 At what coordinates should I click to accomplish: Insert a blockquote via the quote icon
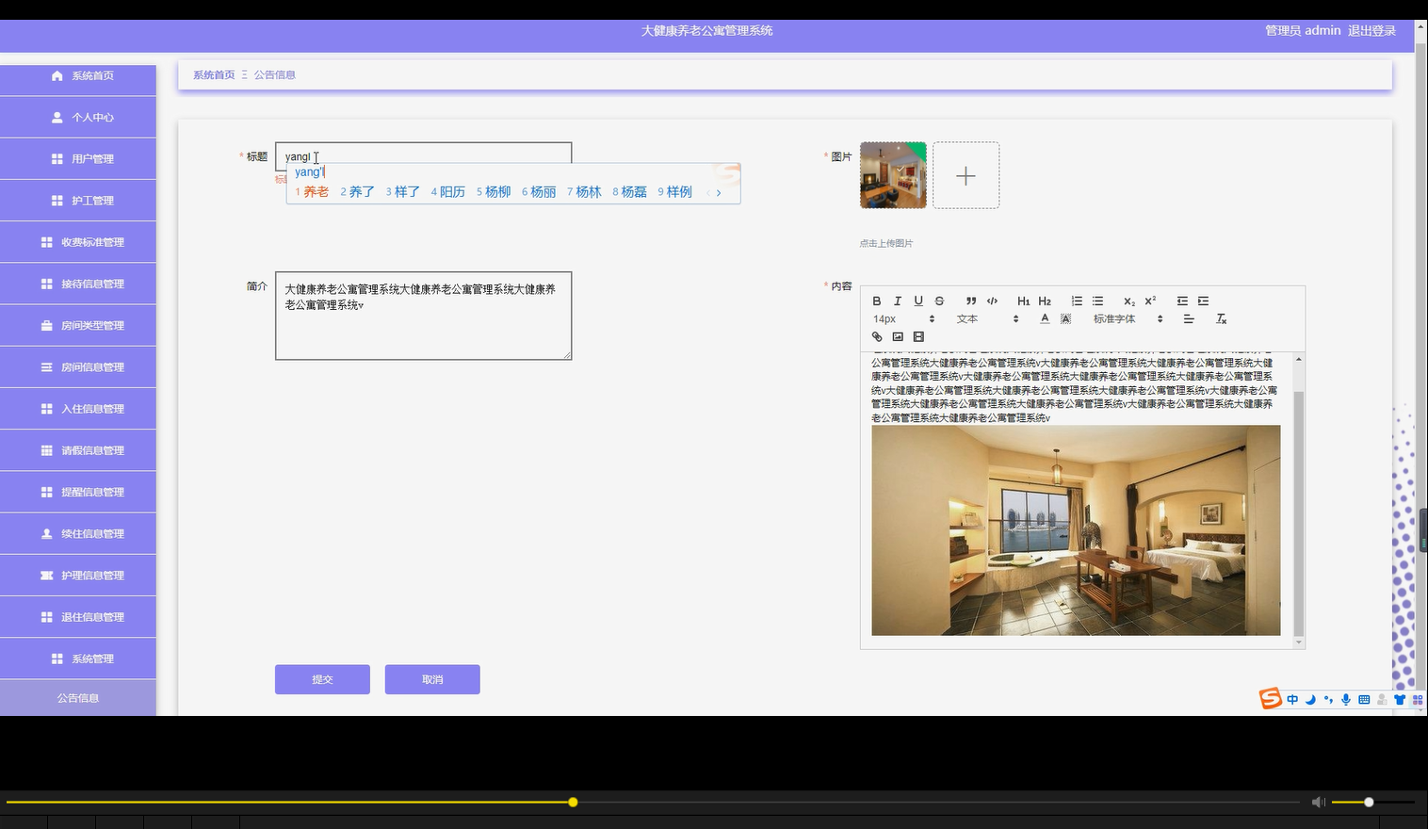click(x=970, y=301)
